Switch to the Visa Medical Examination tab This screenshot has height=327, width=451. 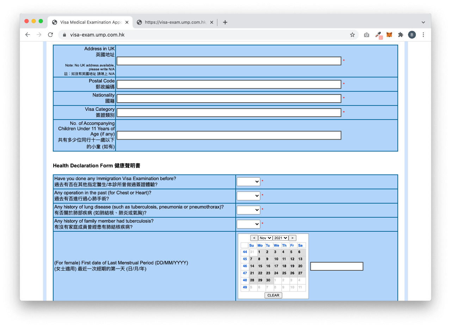pyautogui.click(x=90, y=22)
